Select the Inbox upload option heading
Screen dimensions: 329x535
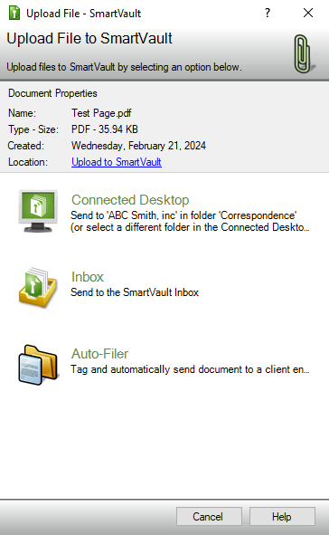[x=87, y=277]
